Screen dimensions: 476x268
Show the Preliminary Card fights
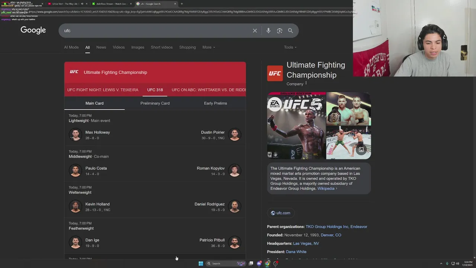pos(155,103)
